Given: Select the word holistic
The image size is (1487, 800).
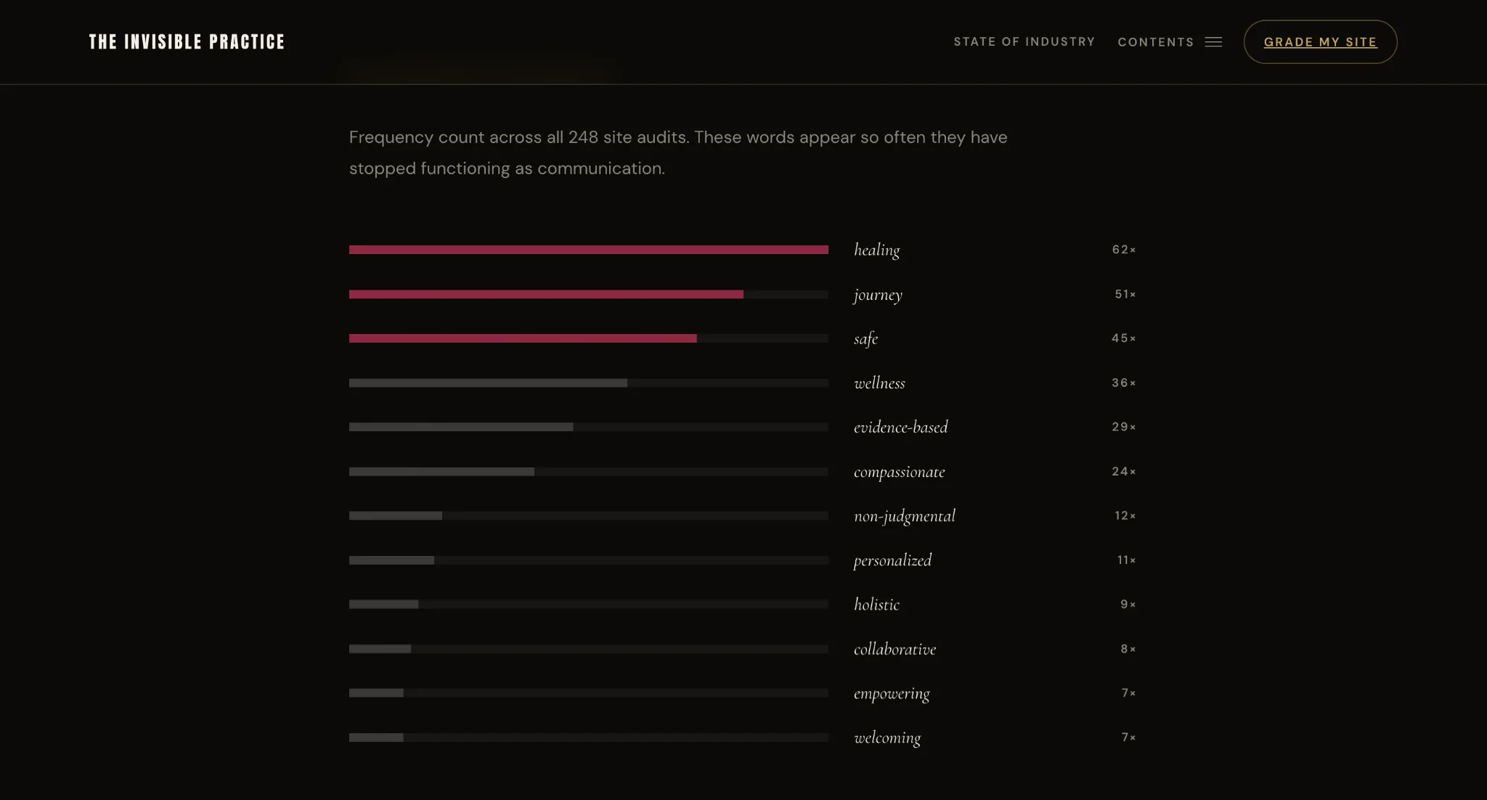Looking at the screenshot, I should [x=876, y=605].
